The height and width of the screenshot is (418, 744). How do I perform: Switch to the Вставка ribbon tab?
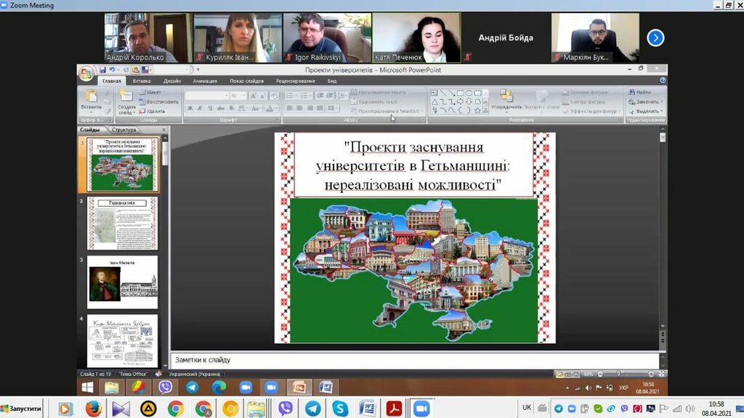142,81
